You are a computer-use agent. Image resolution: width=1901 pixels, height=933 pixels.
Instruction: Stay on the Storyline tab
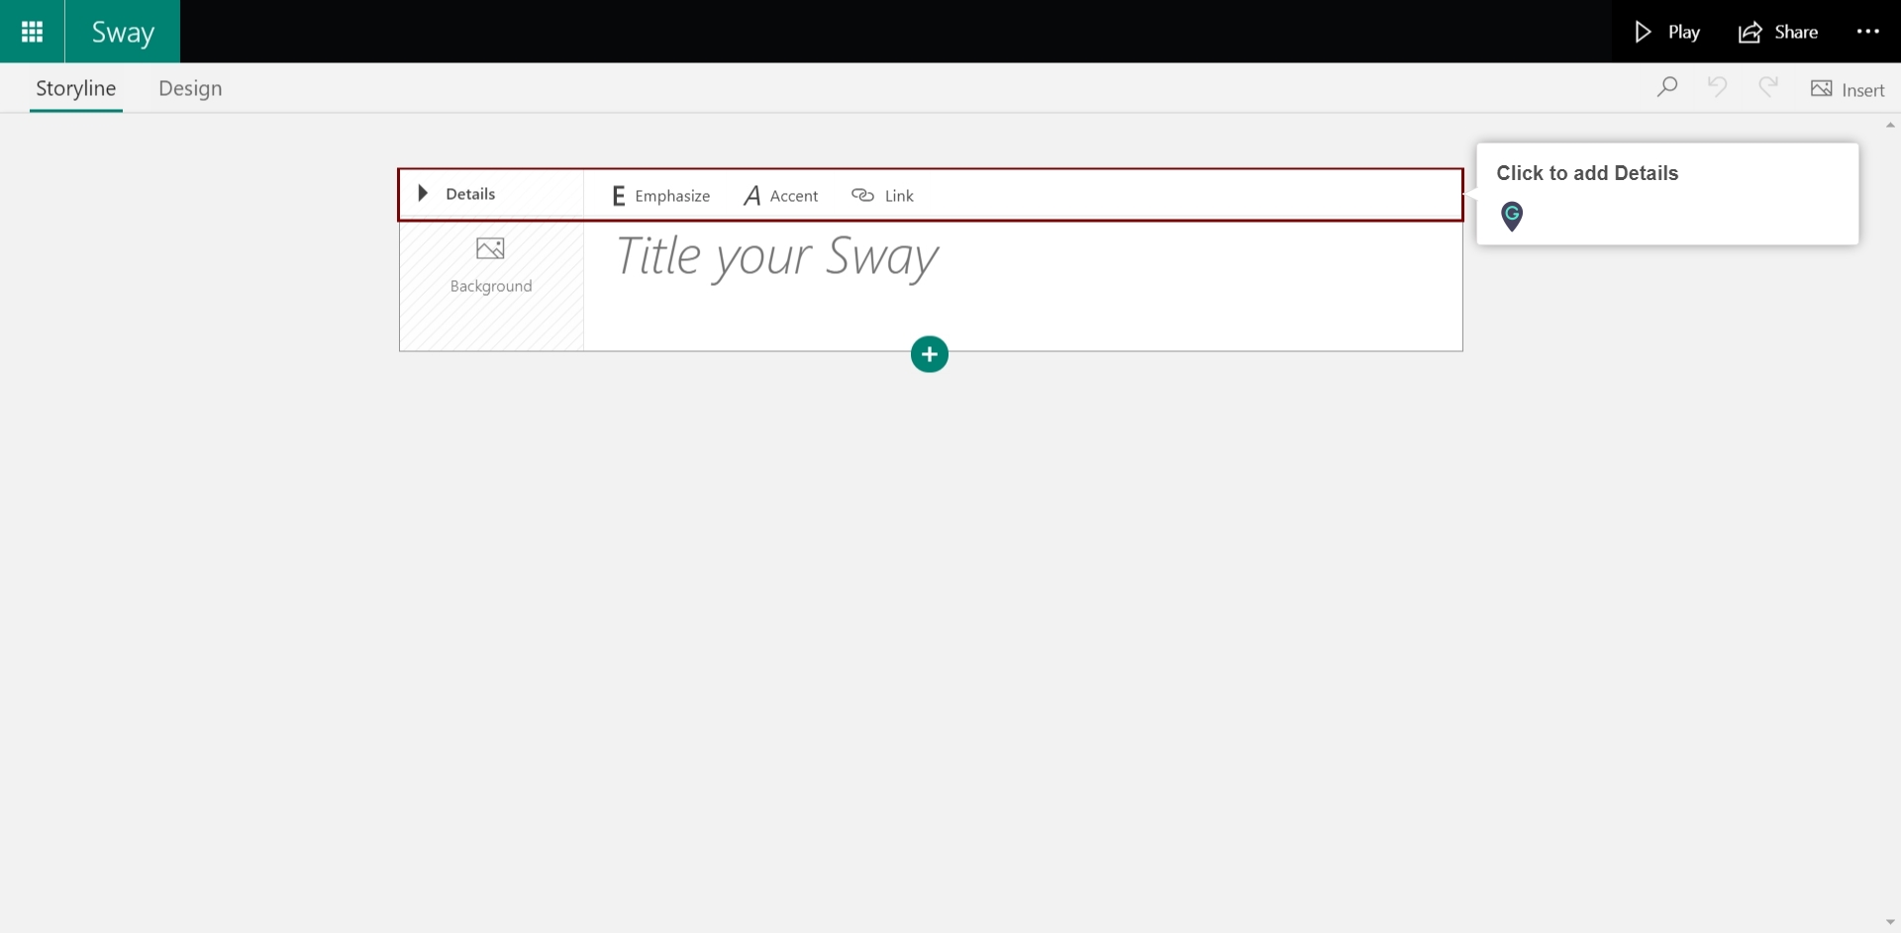75,87
